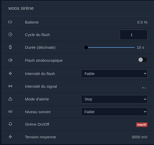Screen dimensions: 154x145
Task: Click the bell icon beside Sirène On/Off
Action: pyautogui.click(x=10, y=124)
